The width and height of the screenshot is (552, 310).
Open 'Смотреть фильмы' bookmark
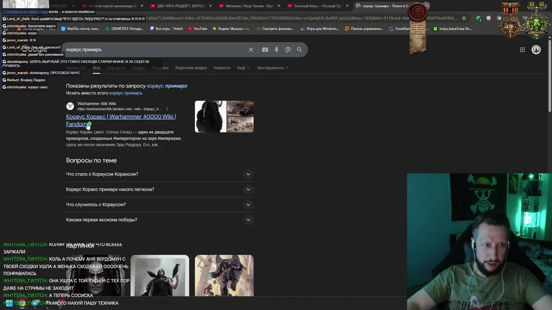[x=275, y=29]
